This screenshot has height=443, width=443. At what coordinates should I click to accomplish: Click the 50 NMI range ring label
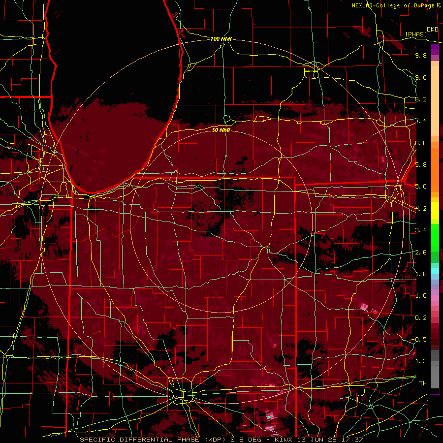coord(221,130)
